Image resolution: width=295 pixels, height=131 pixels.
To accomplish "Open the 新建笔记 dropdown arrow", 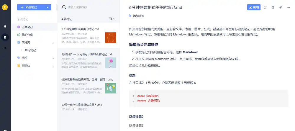I will (x=48, y=7).
